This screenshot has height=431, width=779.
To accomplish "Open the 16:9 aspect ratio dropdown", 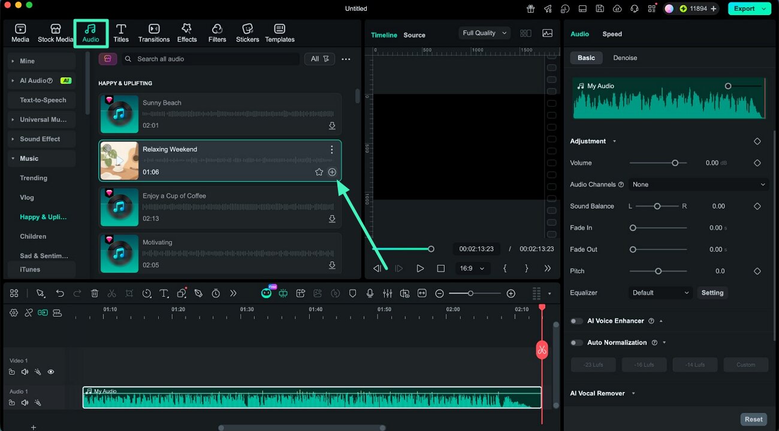I will (x=473, y=269).
